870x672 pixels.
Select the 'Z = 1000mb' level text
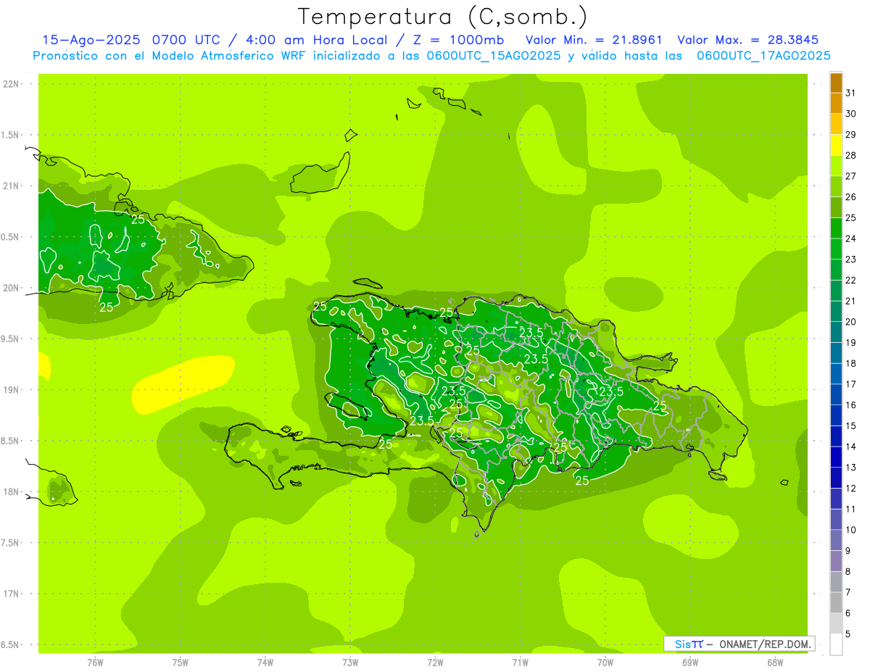pyautogui.click(x=458, y=40)
